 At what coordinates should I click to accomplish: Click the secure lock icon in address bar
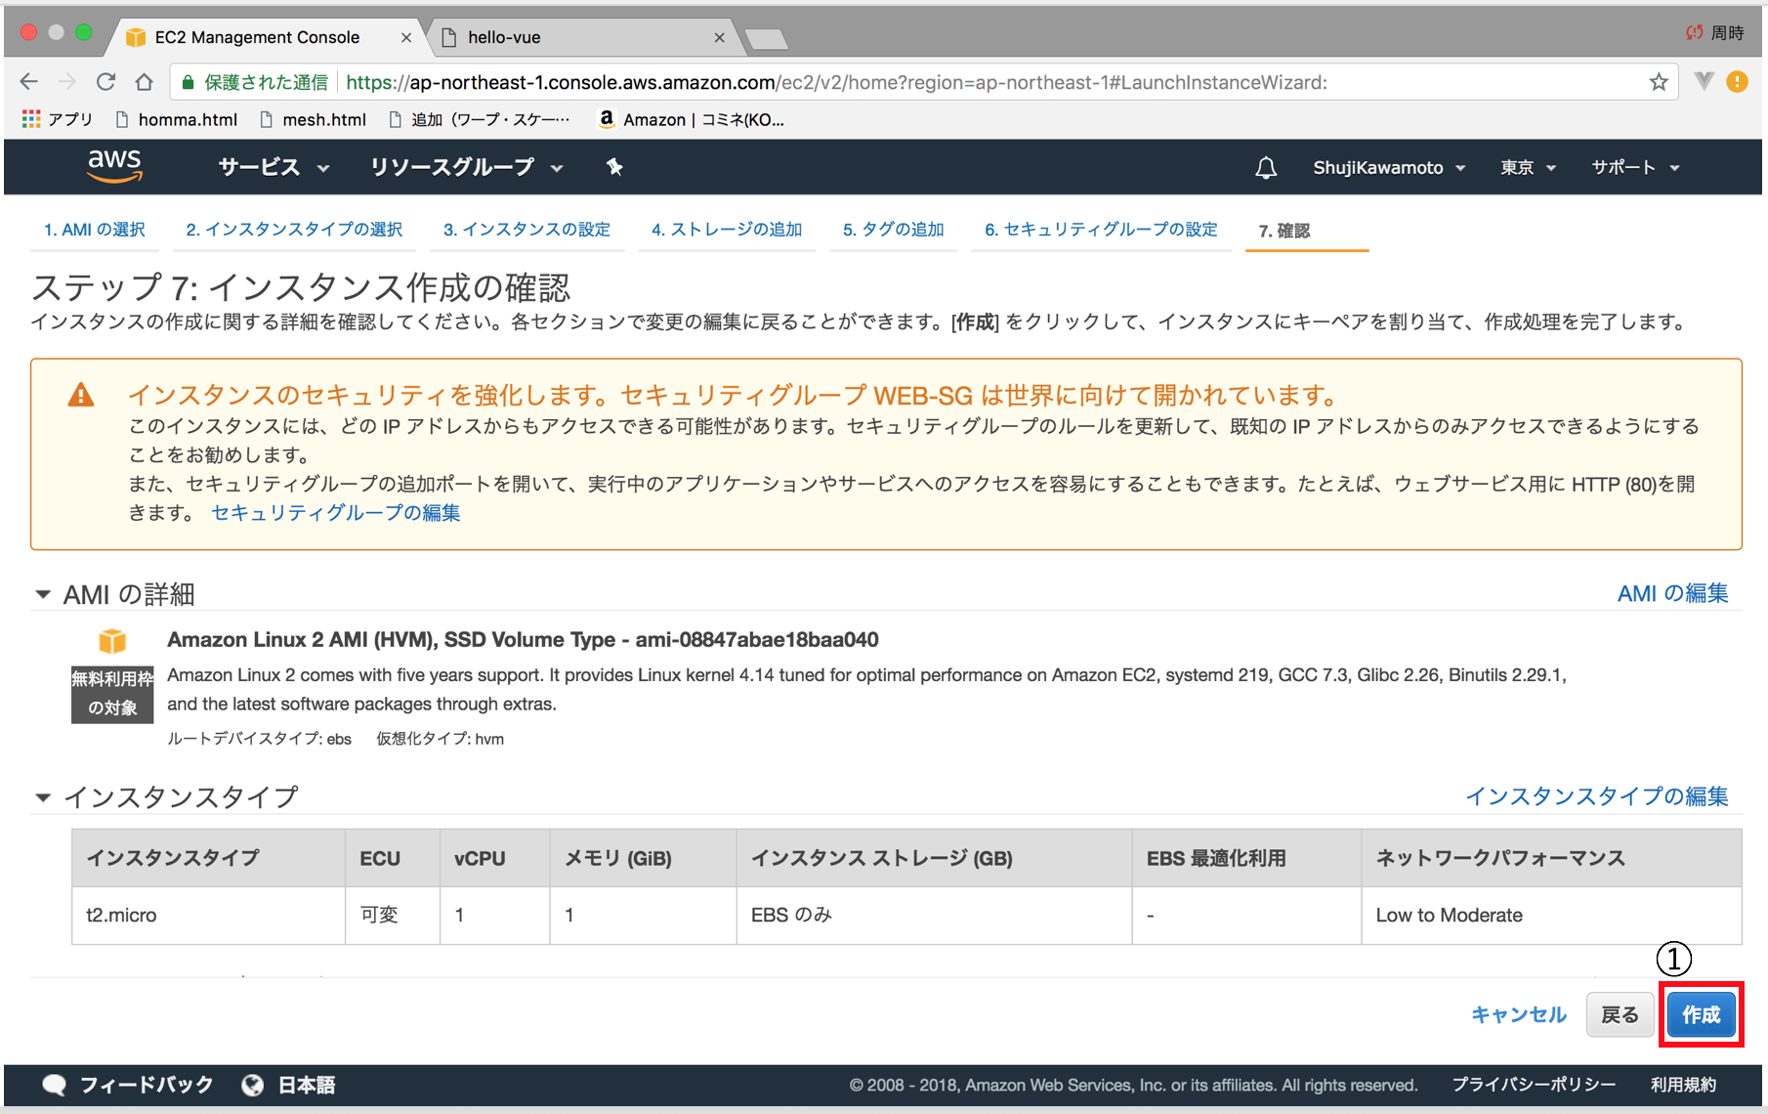point(189,82)
